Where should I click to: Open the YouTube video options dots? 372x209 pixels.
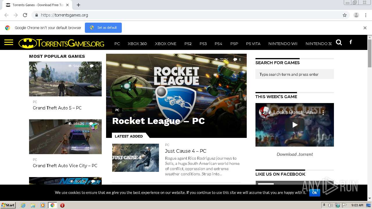tap(323, 112)
